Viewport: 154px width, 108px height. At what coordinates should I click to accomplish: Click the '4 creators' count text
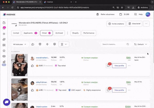coord(15,52)
